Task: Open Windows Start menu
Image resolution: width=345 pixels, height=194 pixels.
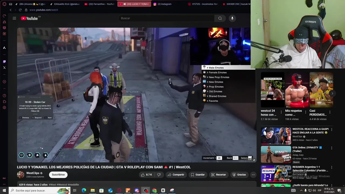Action: pyautogui.click(x=4, y=190)
